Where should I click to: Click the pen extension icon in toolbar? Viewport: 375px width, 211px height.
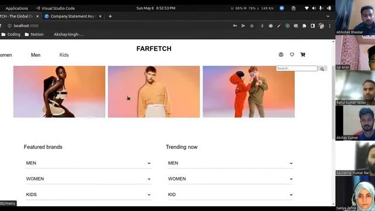pyautogui.click(x=279, y=26)
